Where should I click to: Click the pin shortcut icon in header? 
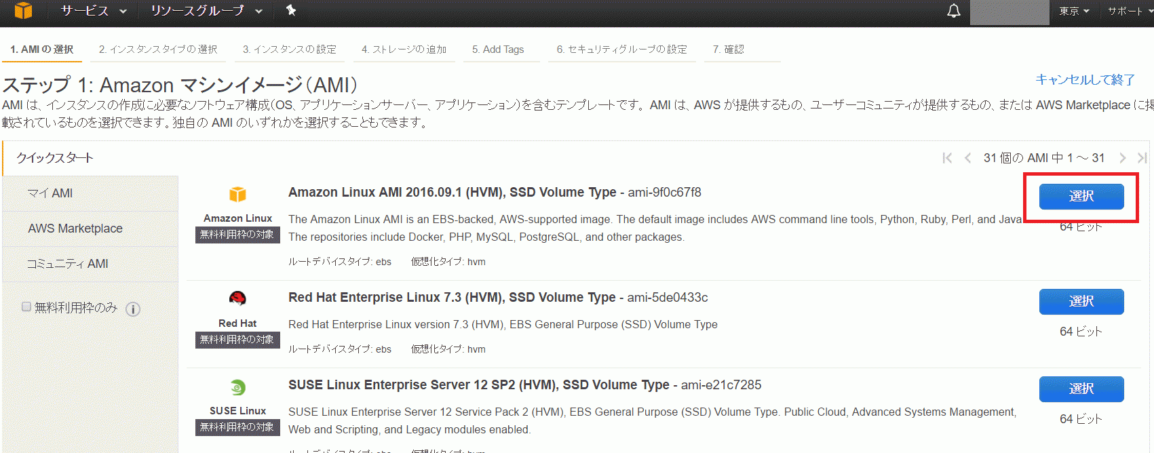[291, 10]
